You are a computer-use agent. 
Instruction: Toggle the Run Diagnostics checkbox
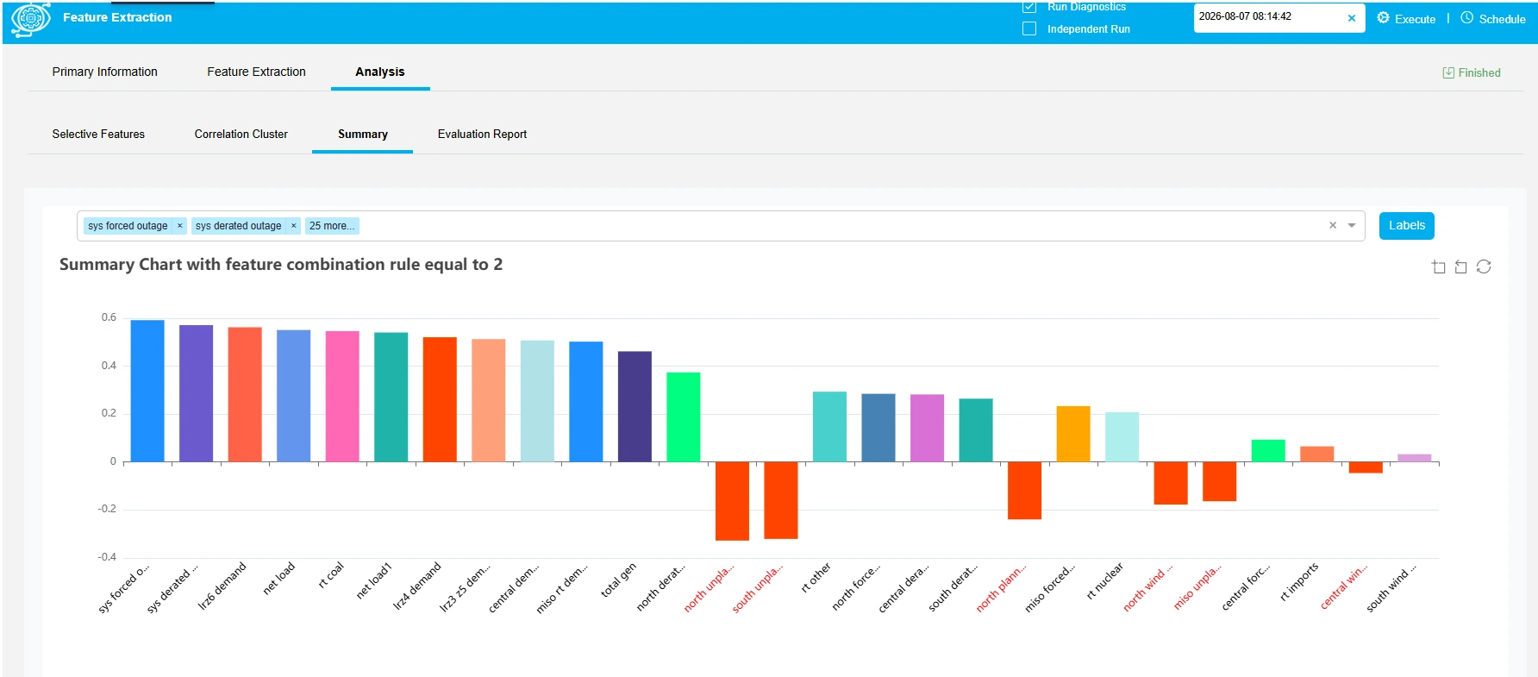1028,7
